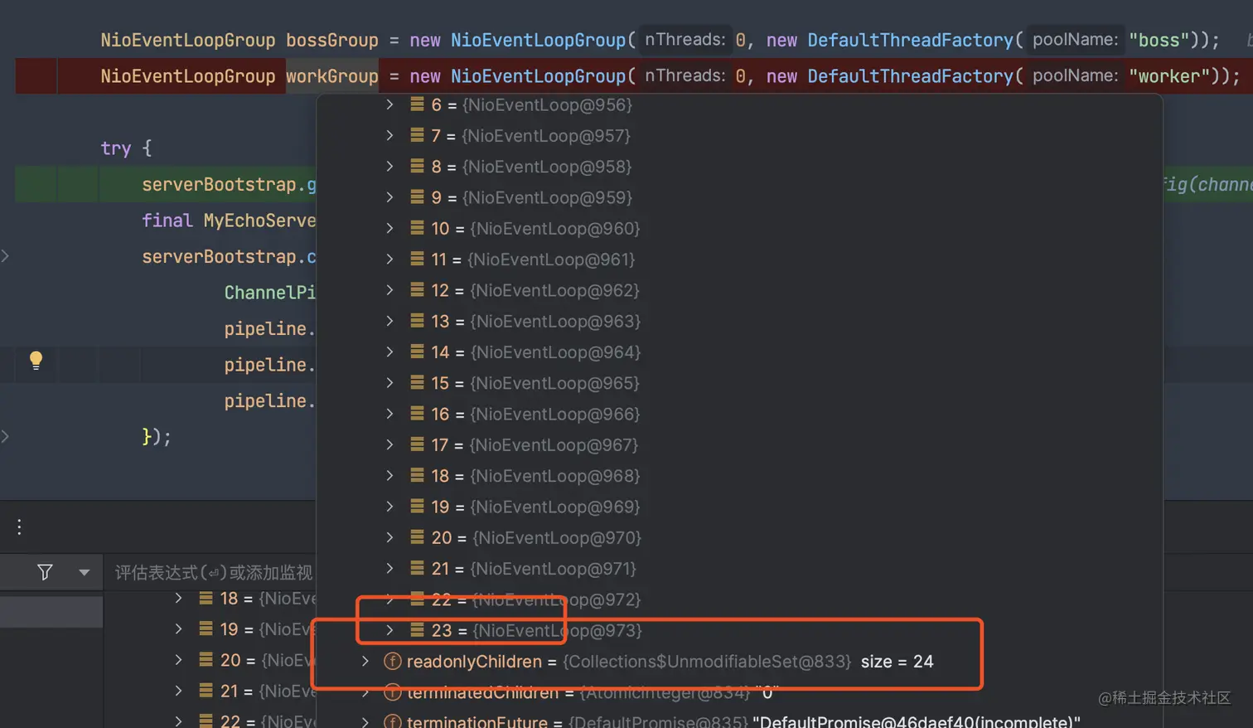
Task: Toggle the code fold arrow on the serverBootstrap.c line
Action: (5, 256)
